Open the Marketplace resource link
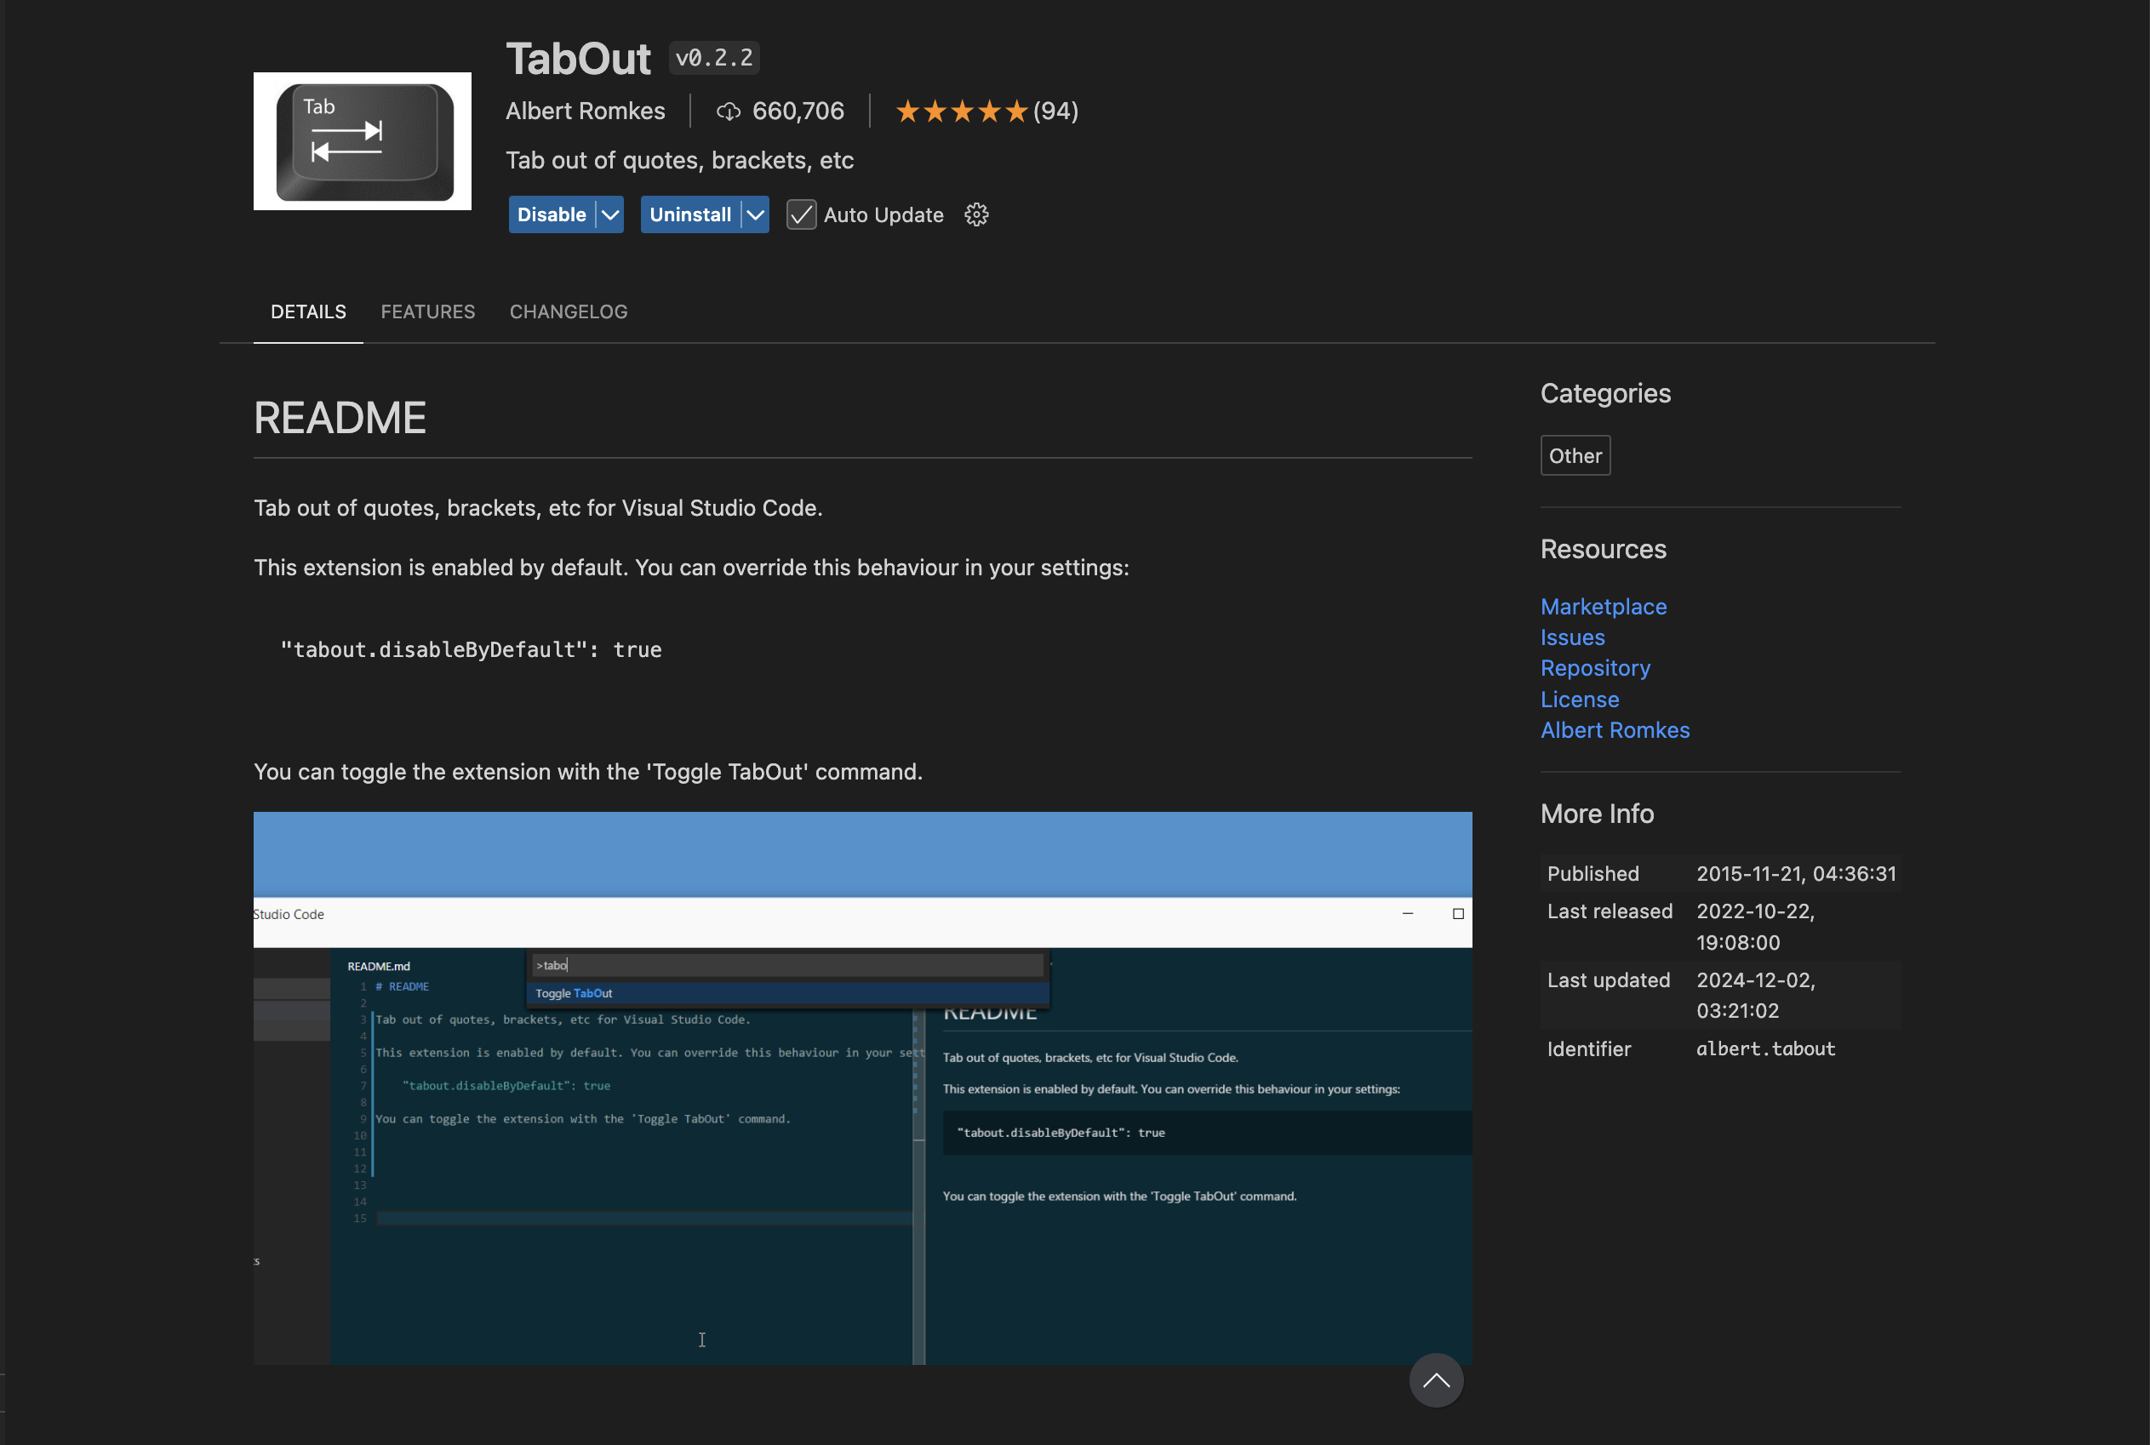 tap(1603, 607)
